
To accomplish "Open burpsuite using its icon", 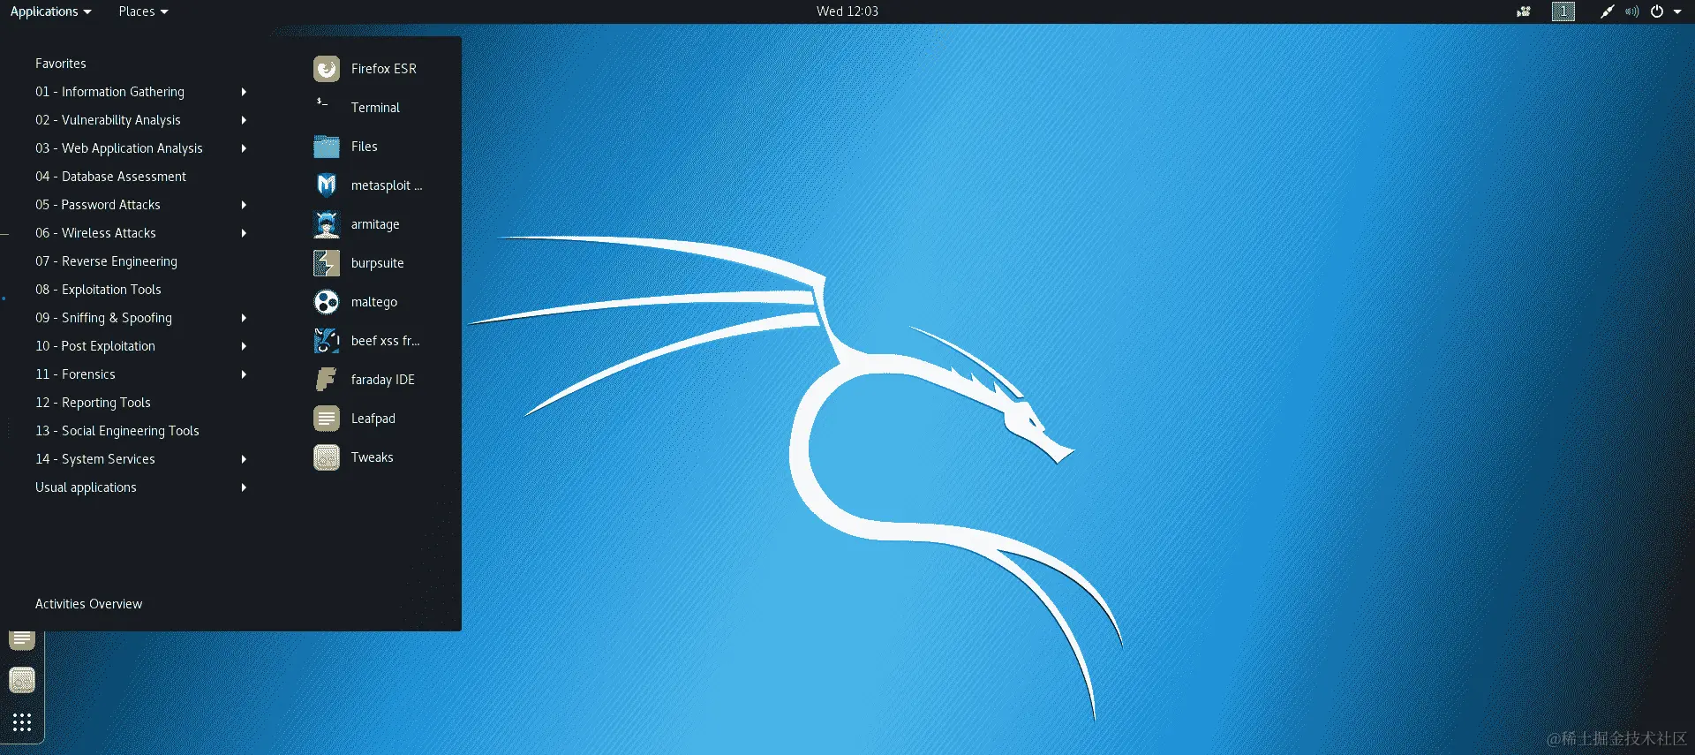I will pos(327,263).
